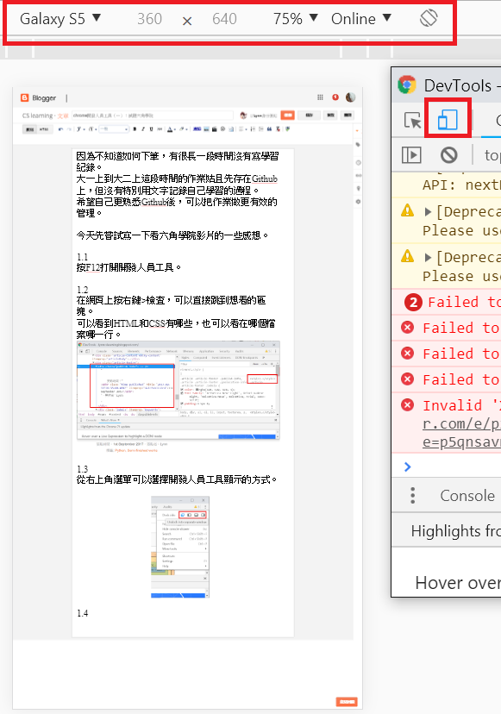Remove text formatting
The image size is (501, 714).
[x=278, y=128]
